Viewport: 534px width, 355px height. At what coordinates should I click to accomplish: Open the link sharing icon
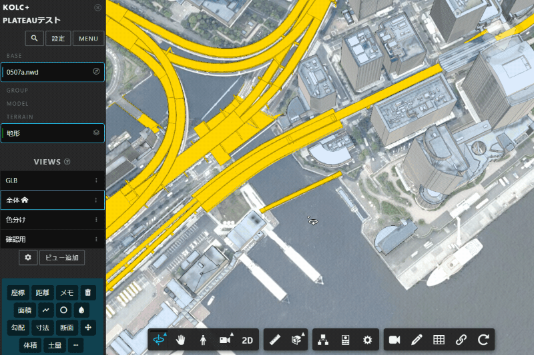[461, 340]
